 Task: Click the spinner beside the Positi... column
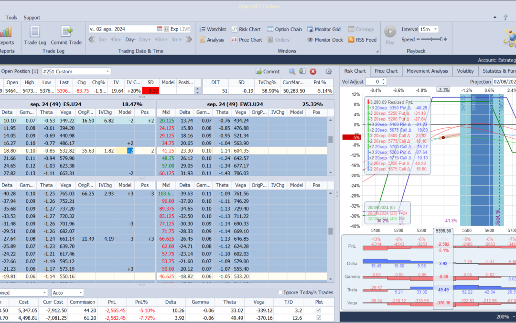(197, 90)
